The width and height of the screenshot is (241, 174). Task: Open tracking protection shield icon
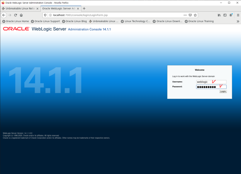tap(45, 15)
